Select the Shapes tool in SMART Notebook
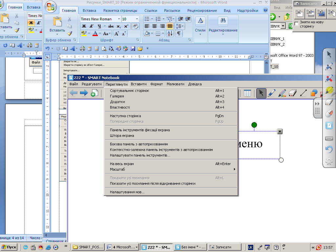 (314, 94)
